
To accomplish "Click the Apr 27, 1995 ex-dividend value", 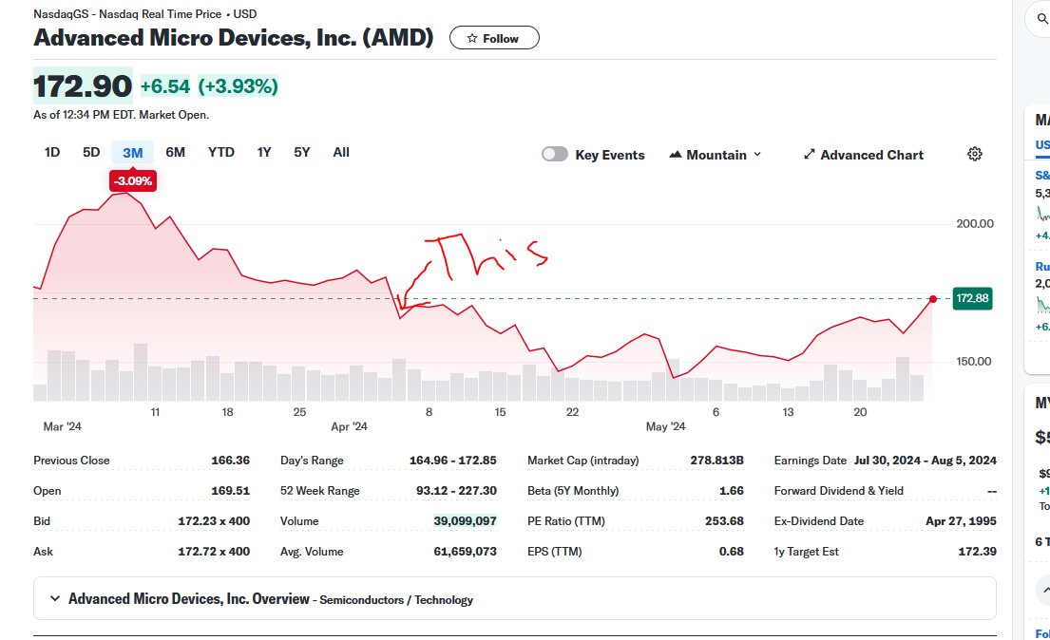I will [x=961, y=521].
